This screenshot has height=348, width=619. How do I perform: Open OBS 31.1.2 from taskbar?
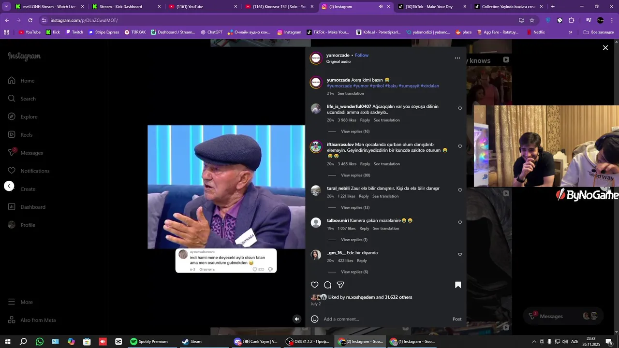[308, 342]
